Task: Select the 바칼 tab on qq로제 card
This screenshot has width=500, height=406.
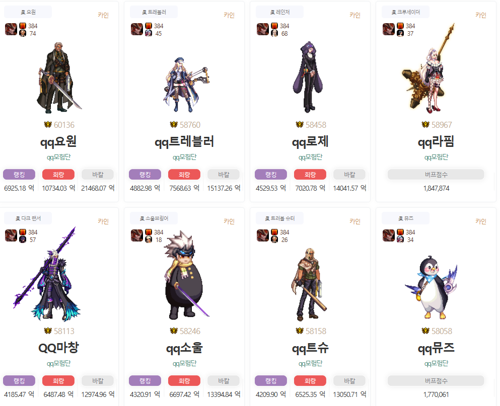Action: tap(349, 174)
